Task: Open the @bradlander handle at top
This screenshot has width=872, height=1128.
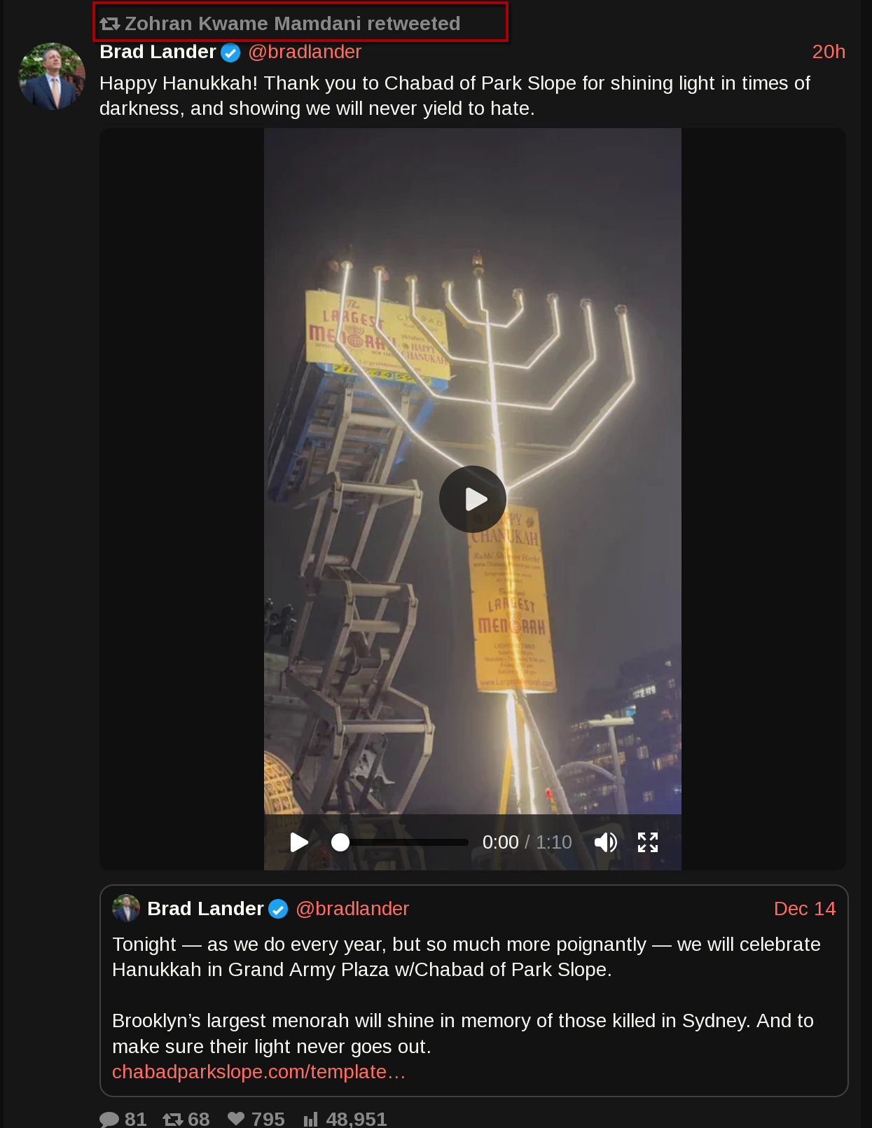Action: point(305,52)
